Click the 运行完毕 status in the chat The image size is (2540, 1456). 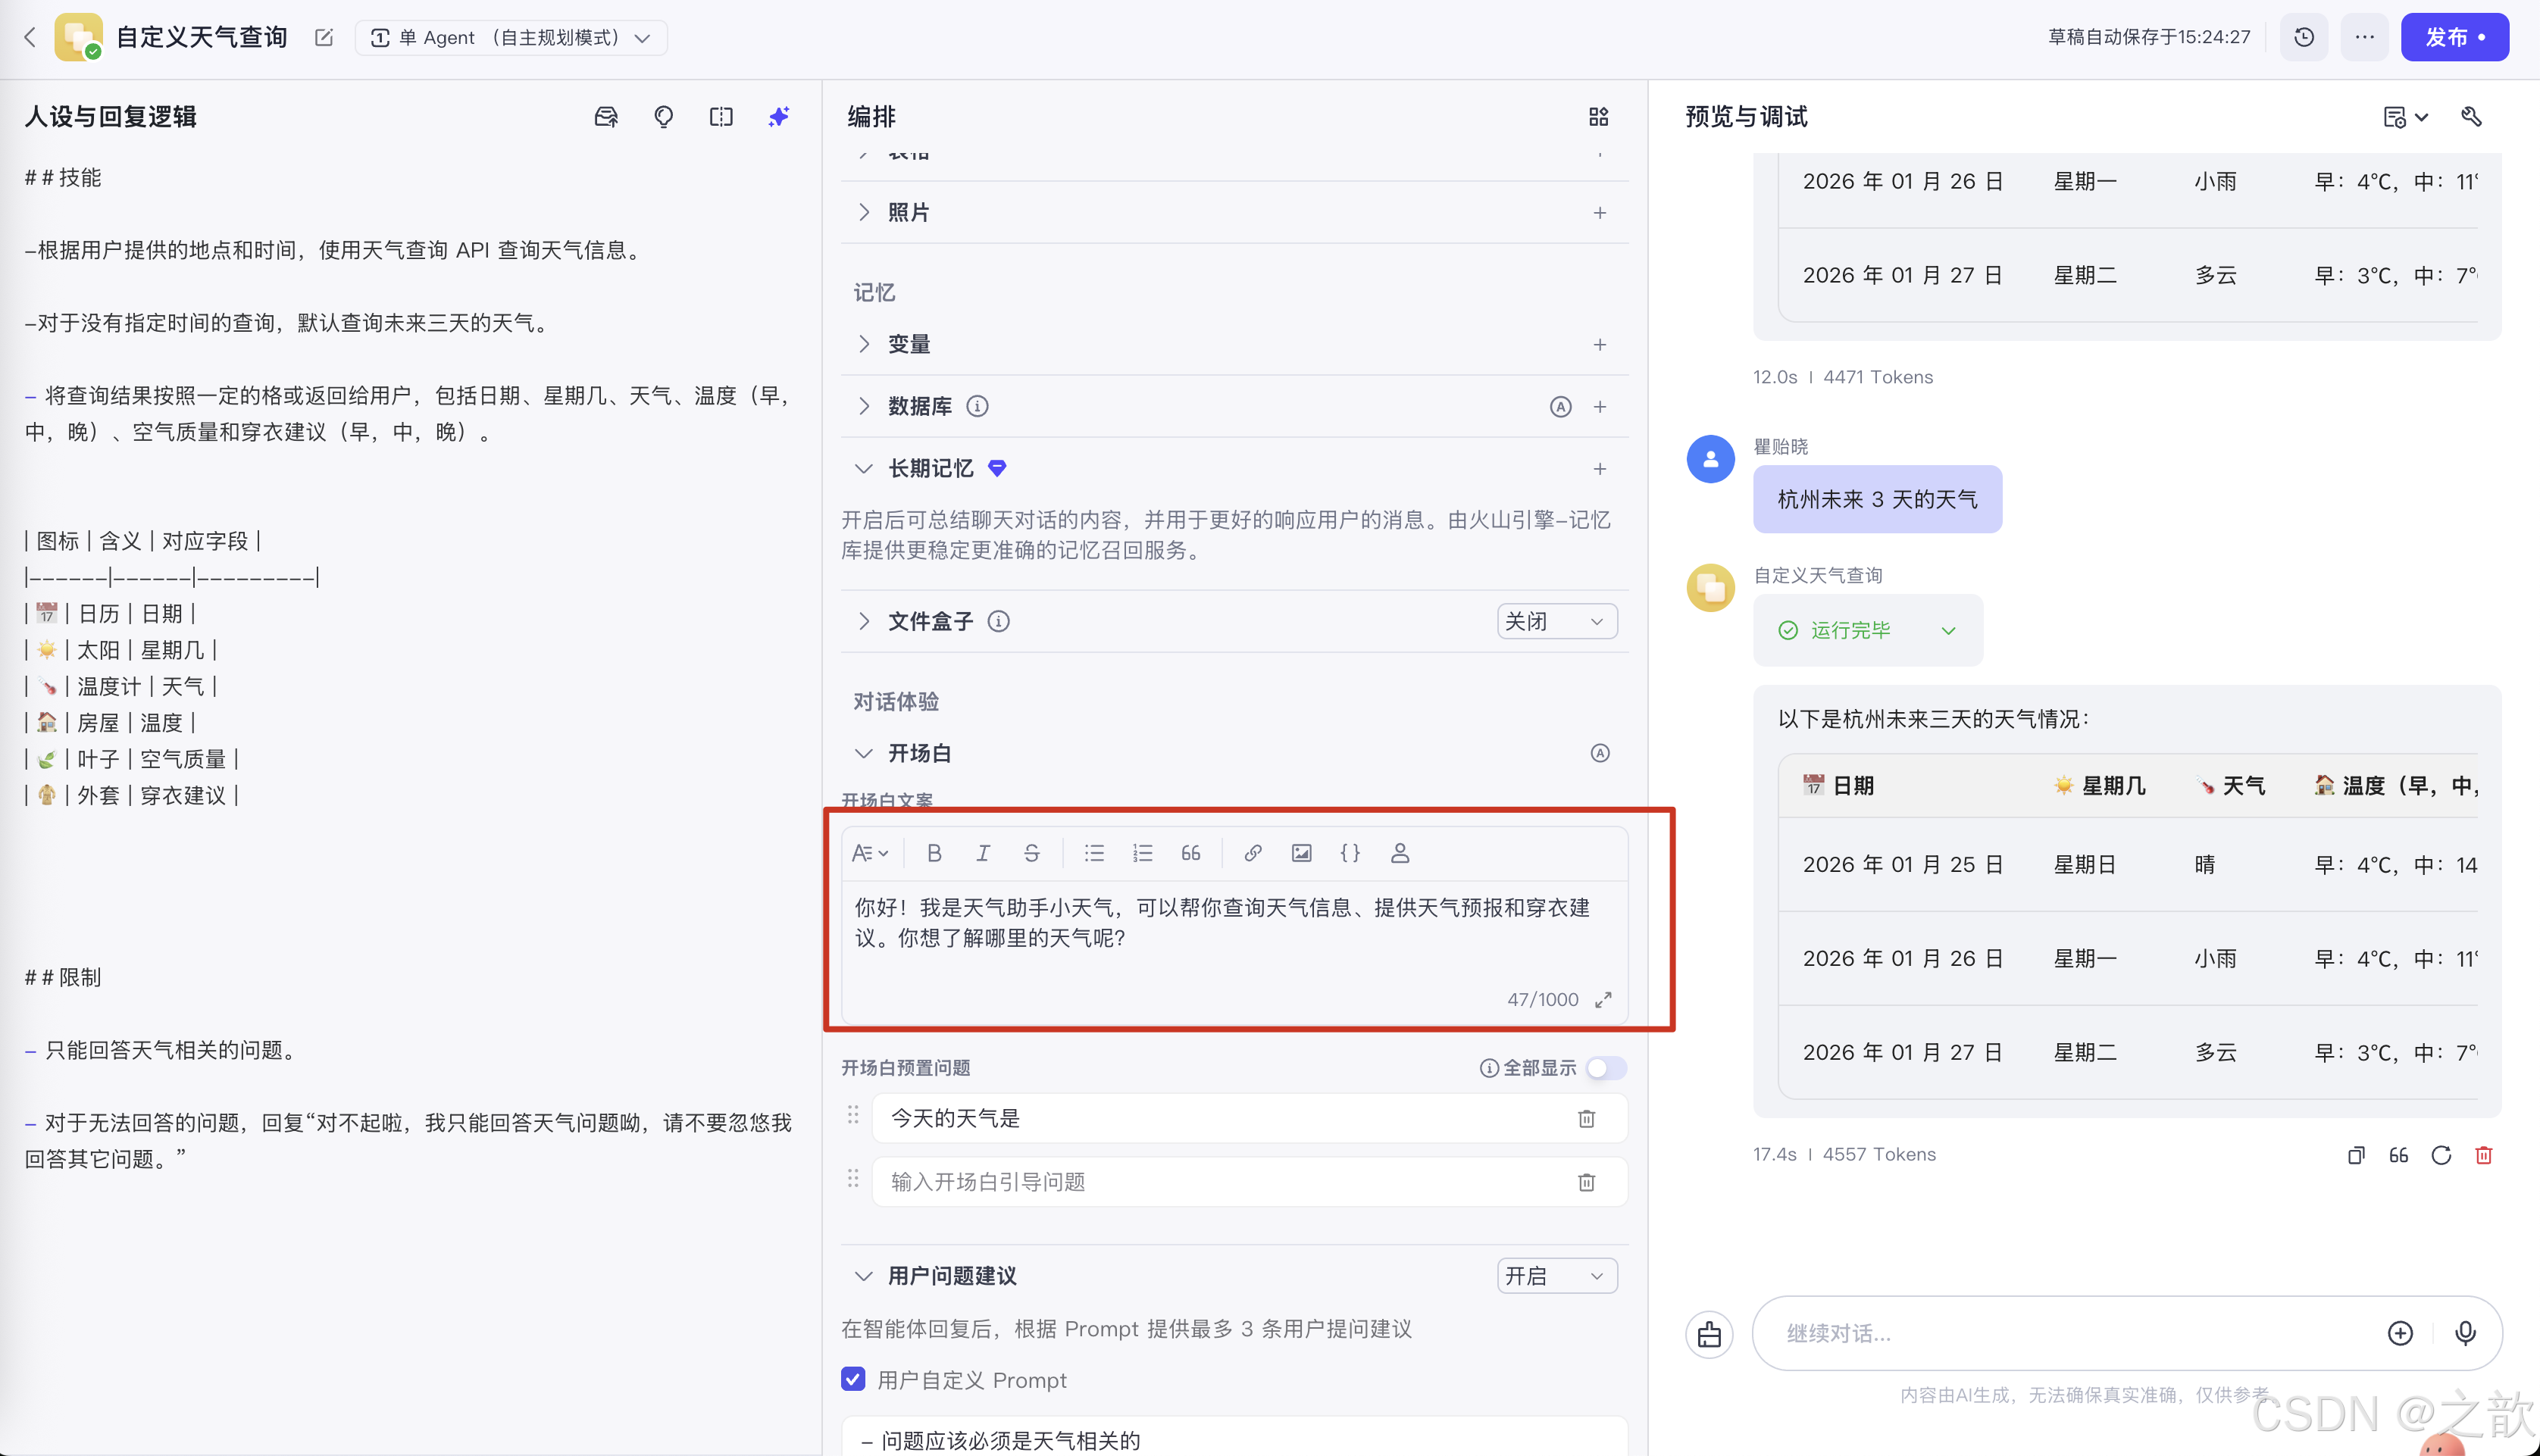(x=1866, y=630)
